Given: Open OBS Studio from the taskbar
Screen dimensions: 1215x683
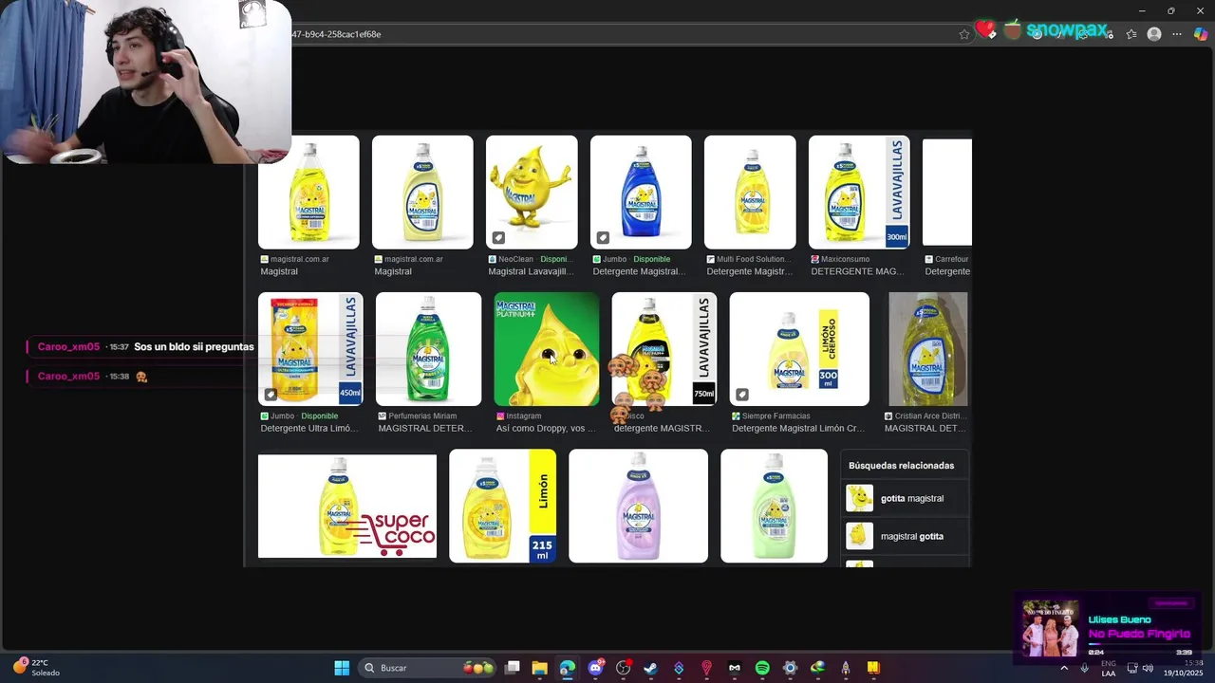Looking at the screenshot, I should tap(624, 668).
